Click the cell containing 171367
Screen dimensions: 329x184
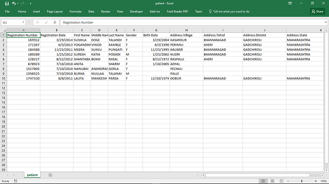[23, 45]
